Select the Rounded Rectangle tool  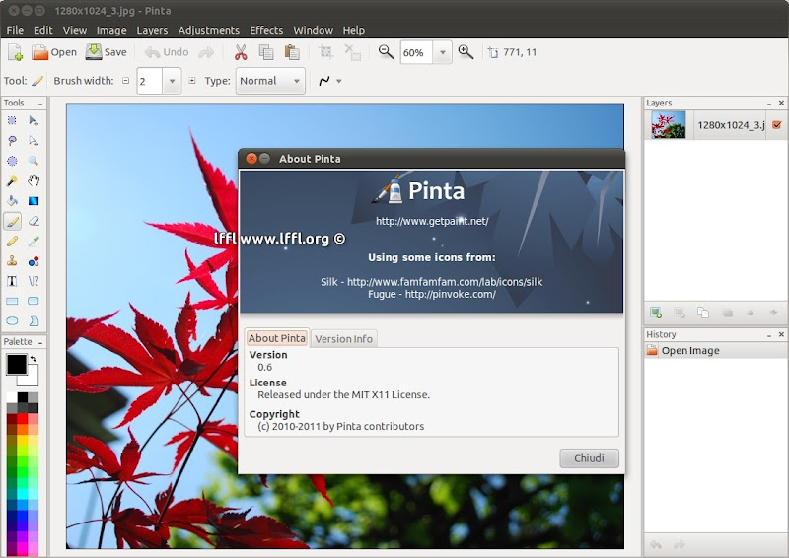pyautogui.click(x=34, y=301)
